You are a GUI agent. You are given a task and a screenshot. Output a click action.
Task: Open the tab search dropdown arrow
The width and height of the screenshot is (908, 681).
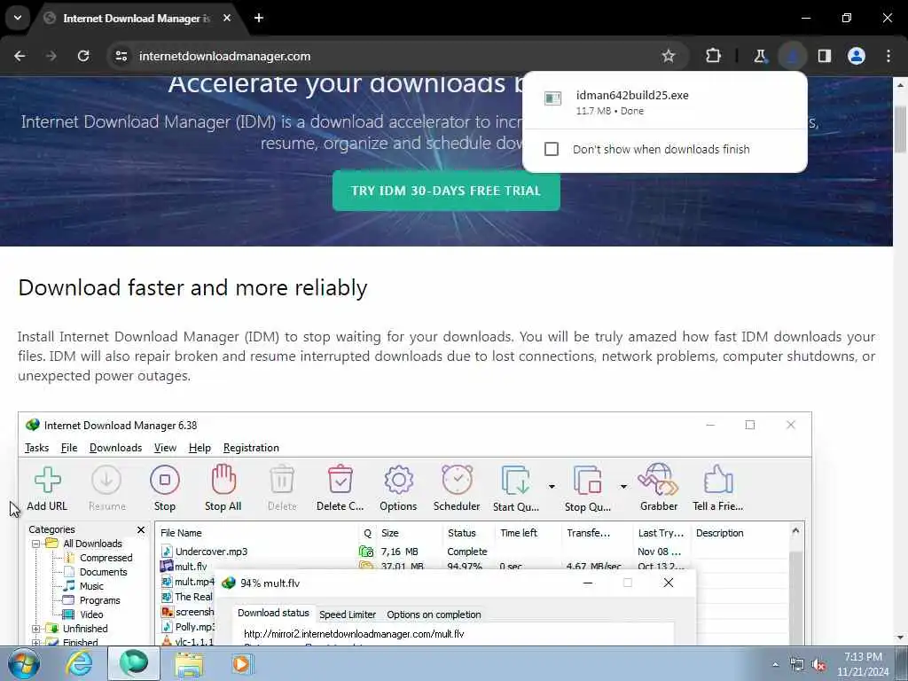[x=18, y=18]
